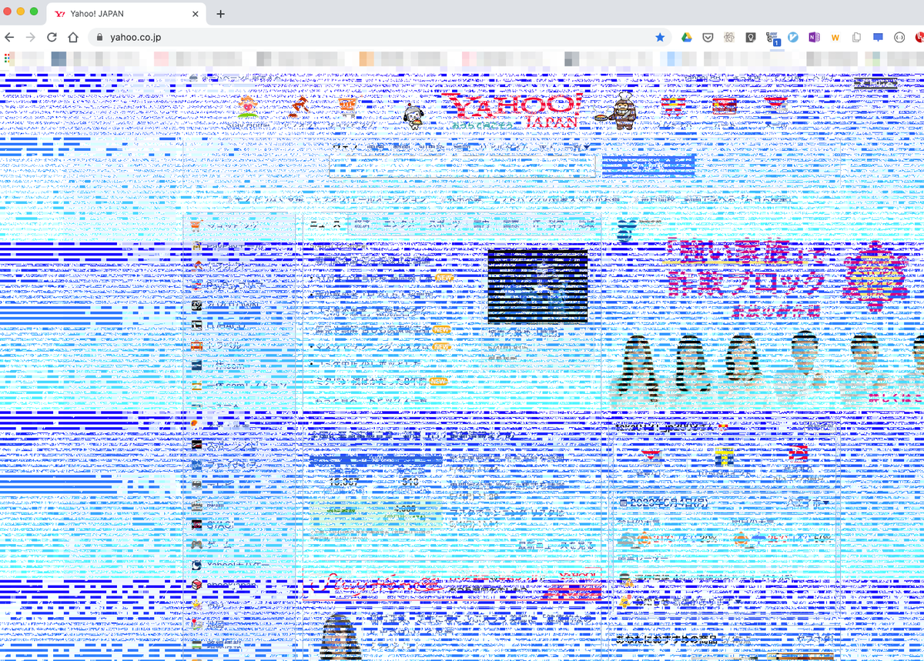Click the Yahoo search text field
This screenshot has width=924, height=661.
[x=464, y=166]
